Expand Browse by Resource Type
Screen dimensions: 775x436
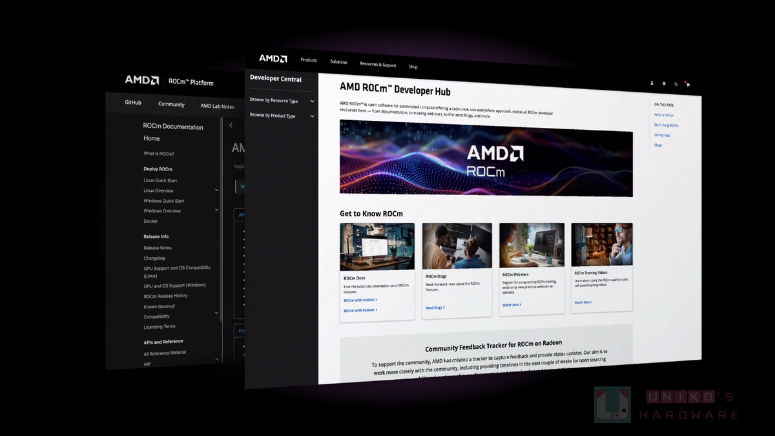tap(282, 101)
